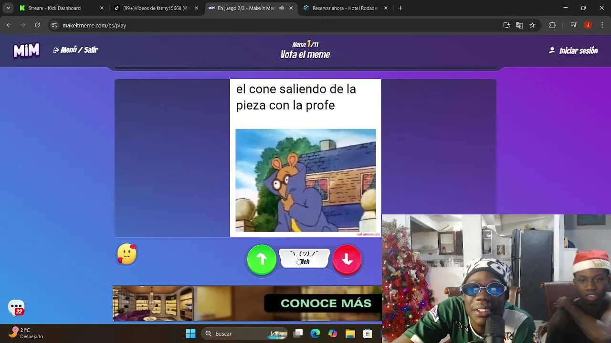Click the CONOCE MÁS ad button

coord(326,303)
